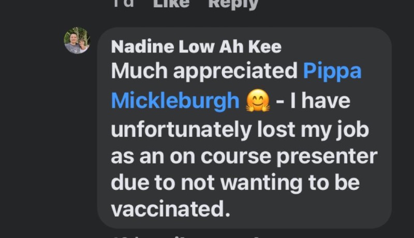Click the line "due to not wanting to be"
Viewport: 414px width, 238px height.
pos(235,183)
